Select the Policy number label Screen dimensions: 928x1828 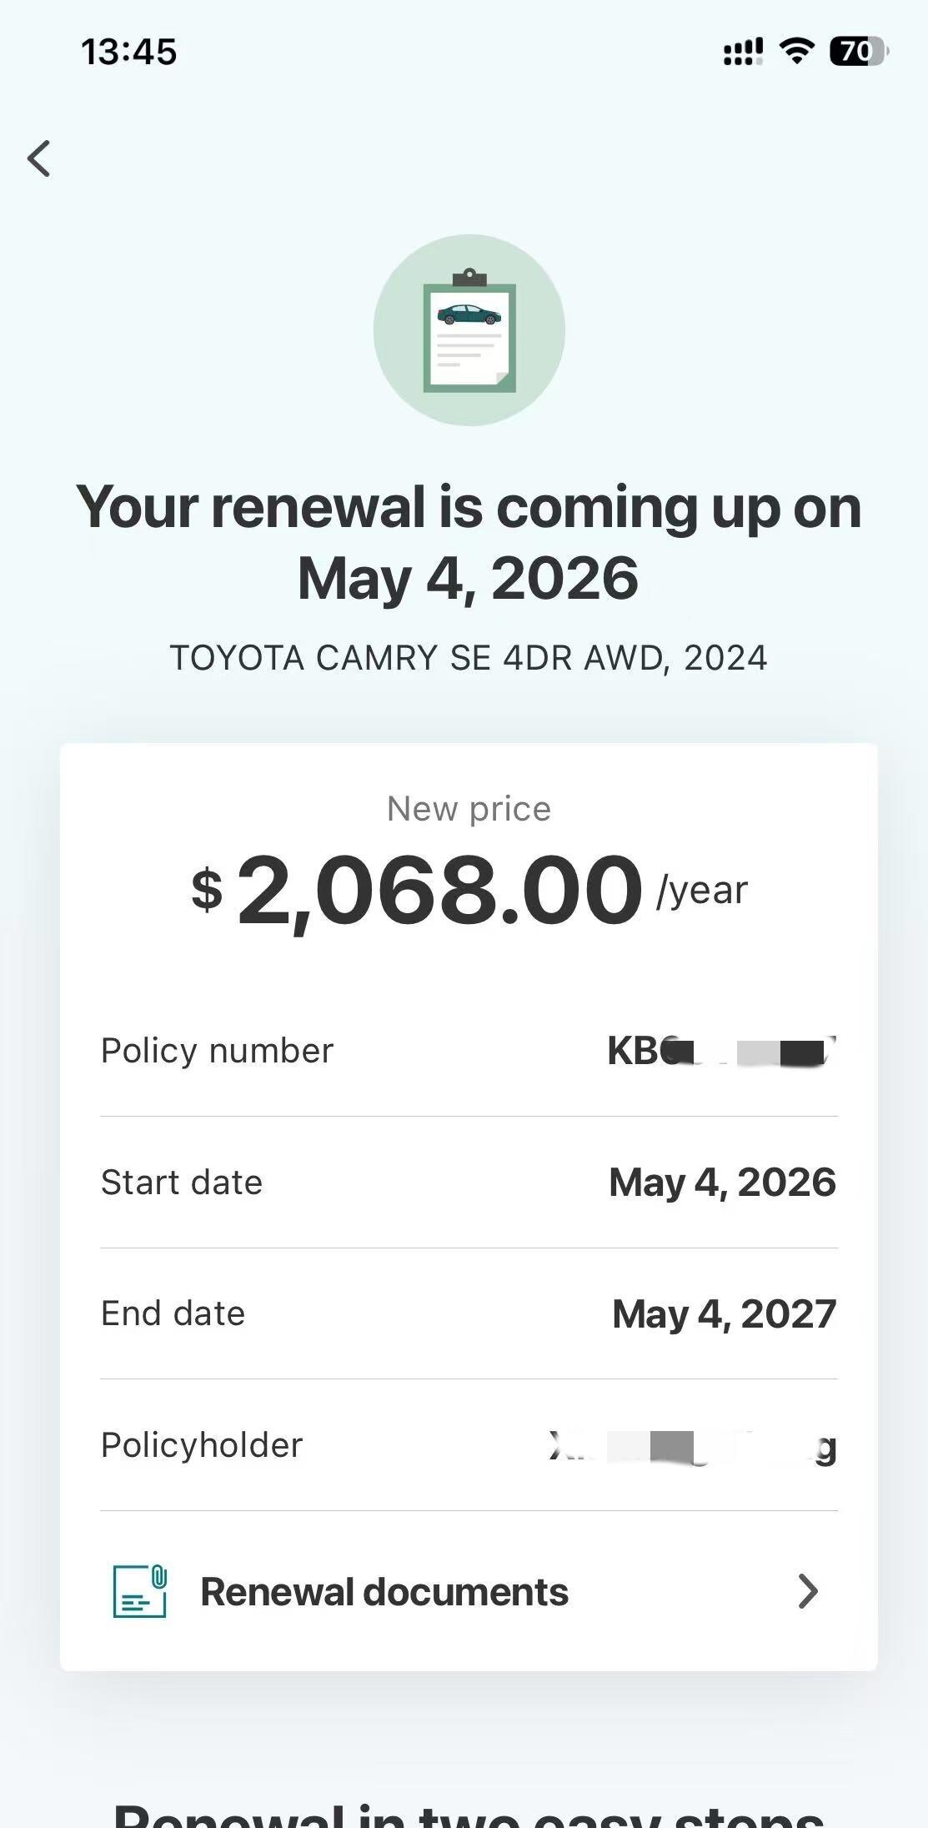[x=217, y=1051]
